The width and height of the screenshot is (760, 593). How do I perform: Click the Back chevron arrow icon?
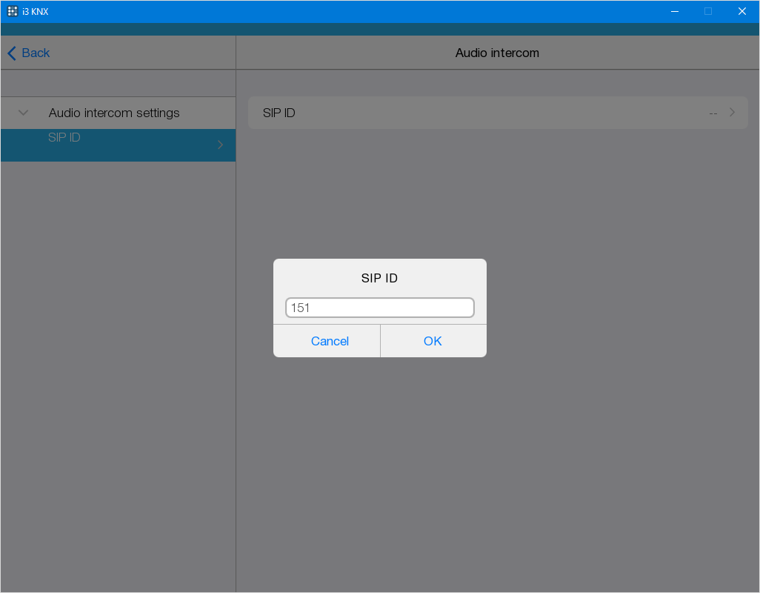(12, 53)
